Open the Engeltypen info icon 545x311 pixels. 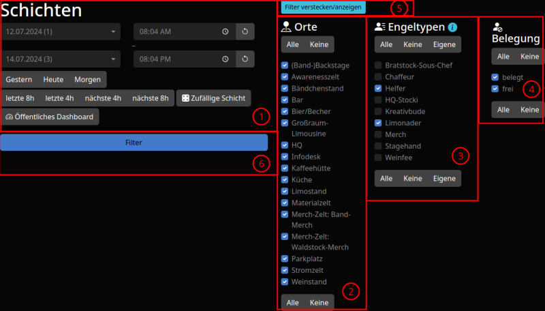(x=453, y=27)
